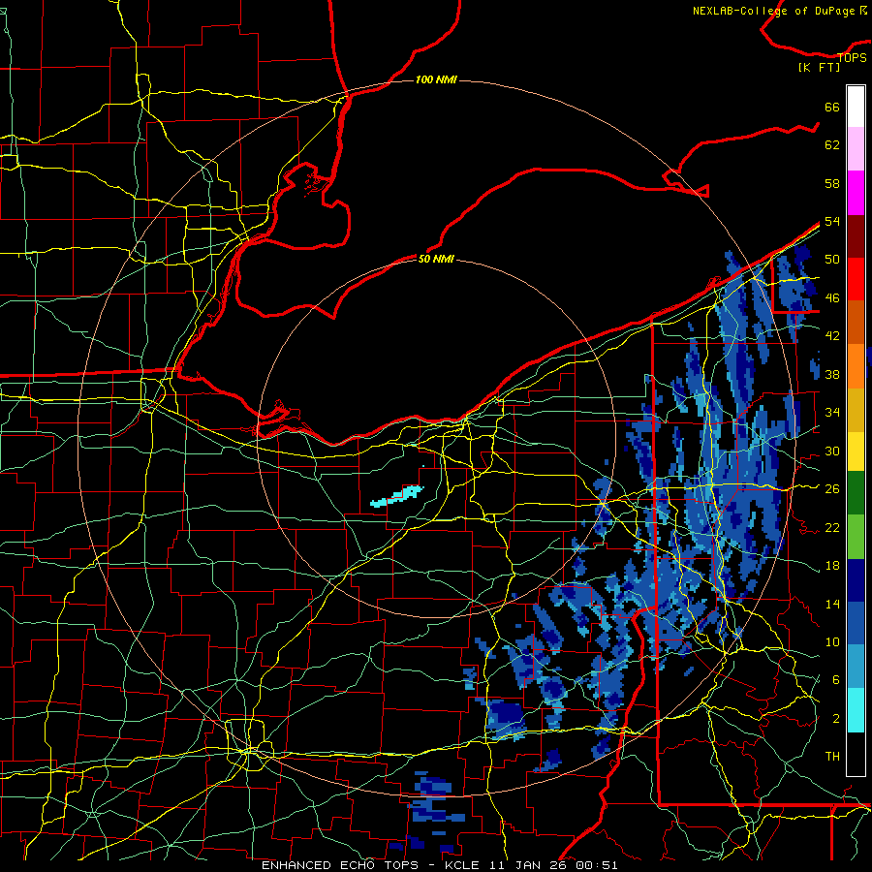Click the legend value '18'
The width and height of the screenshot is (872, 872).
coord(832,566)
